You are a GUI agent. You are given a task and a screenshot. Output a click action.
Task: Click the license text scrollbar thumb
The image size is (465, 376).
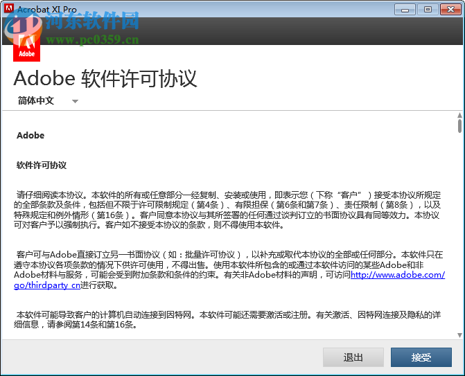[459, 126]
